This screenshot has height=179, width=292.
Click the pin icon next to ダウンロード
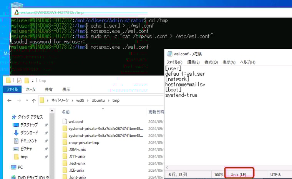46,133
